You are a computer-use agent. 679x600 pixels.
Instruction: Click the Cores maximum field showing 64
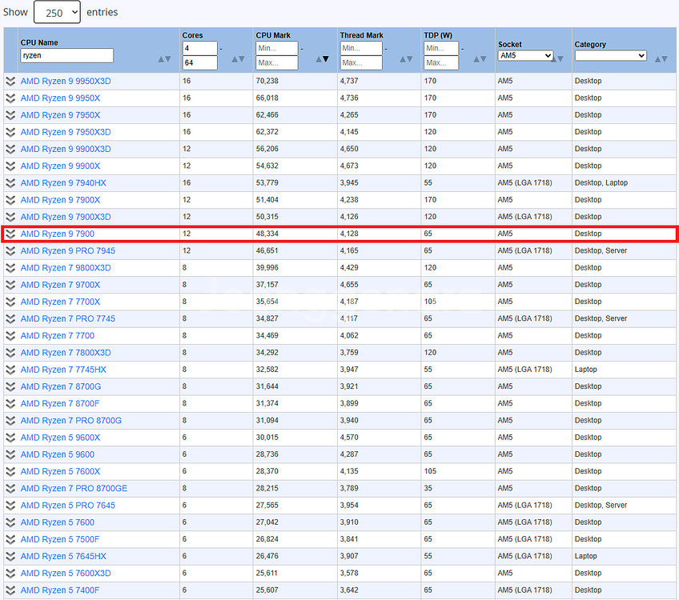pos(199,62)
